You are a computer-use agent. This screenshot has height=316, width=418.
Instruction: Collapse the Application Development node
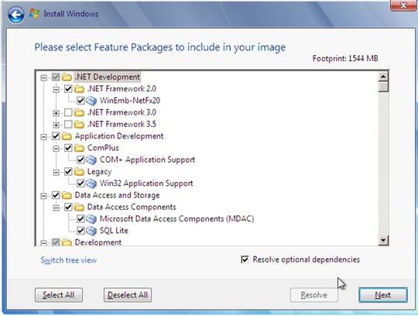[x=43, y=137]
